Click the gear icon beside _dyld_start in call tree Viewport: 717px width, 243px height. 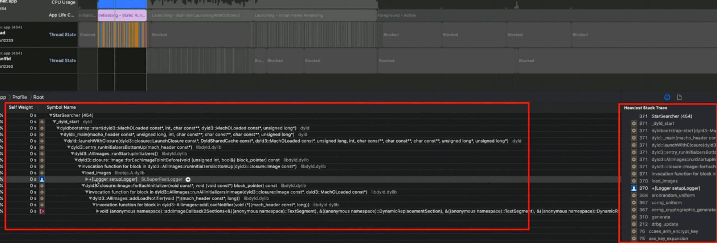(42, 122)
